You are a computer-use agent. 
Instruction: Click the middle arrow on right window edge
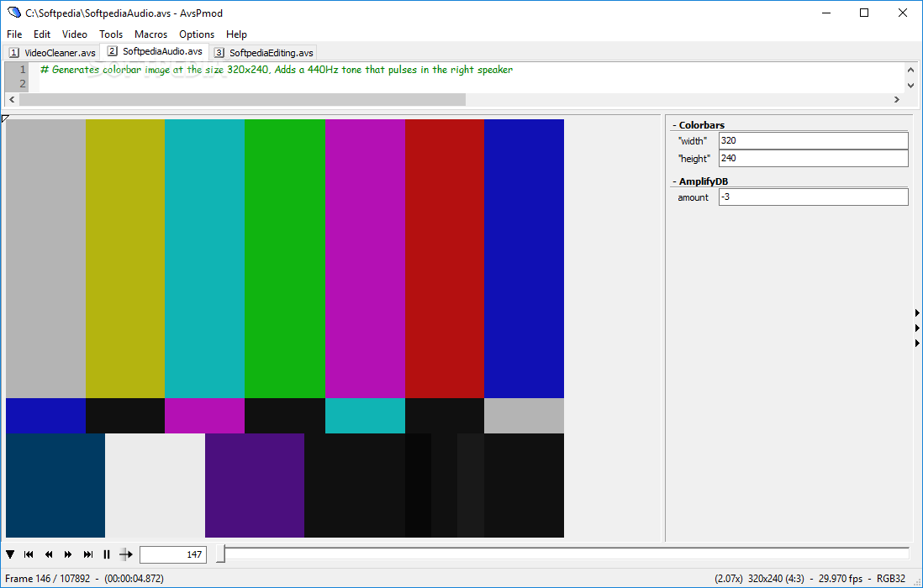(x=917, y=328)
